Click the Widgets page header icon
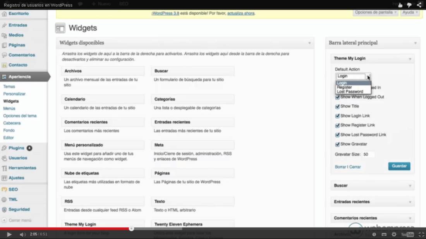The image size is (426, 239). [60, 28]
